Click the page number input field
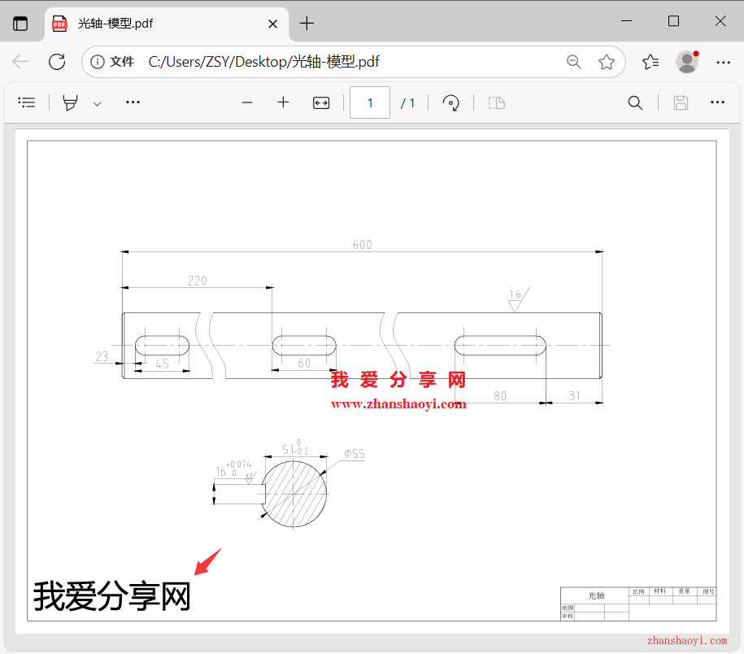The width and height of the screenshot is (744, 654). point(370,102)
